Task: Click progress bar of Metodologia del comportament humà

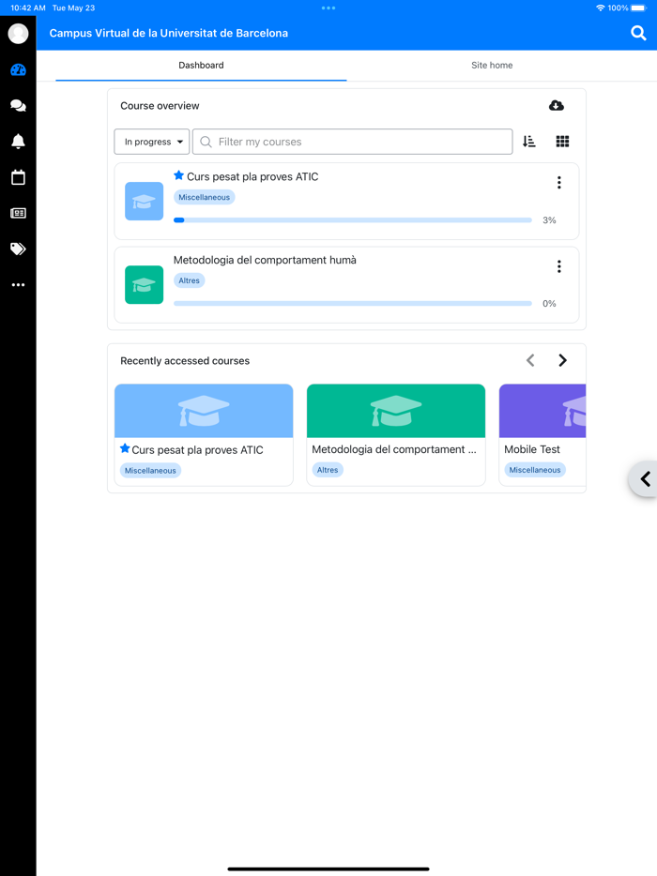Action: pyautogui.click(x=353, y=303)
